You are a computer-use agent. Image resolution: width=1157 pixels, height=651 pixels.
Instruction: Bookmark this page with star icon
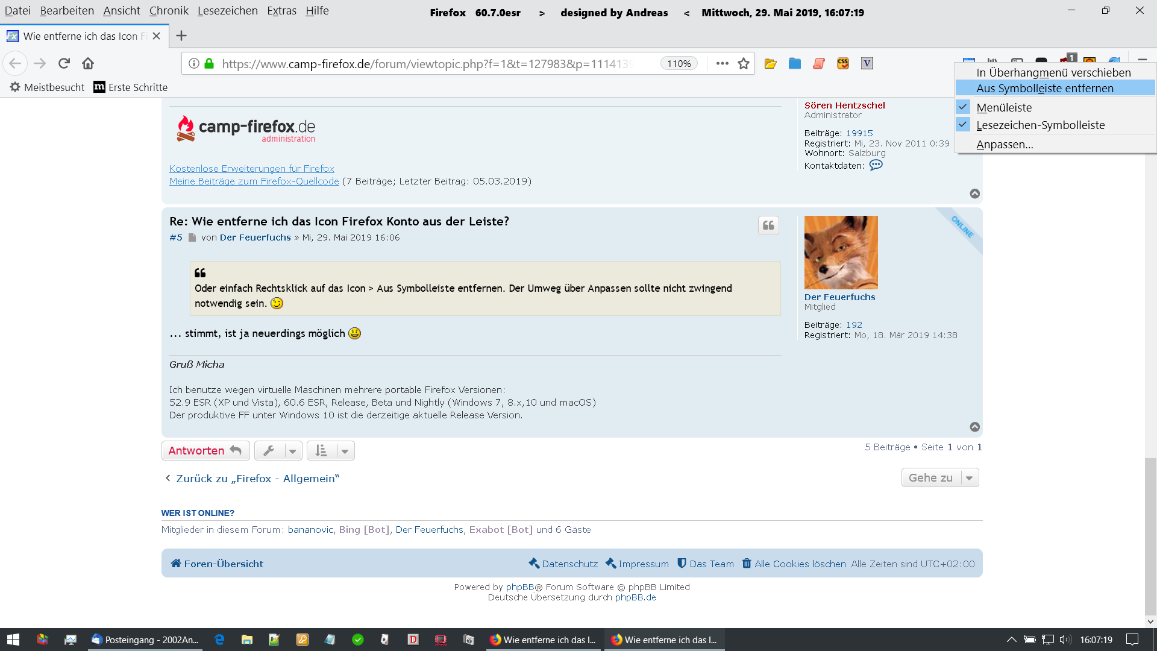[x=744, y=63]
